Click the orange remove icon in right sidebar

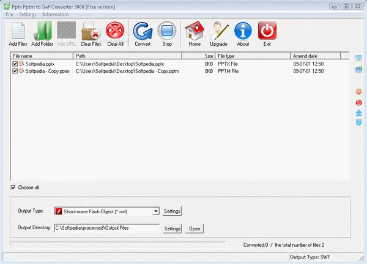click(358, 92)
